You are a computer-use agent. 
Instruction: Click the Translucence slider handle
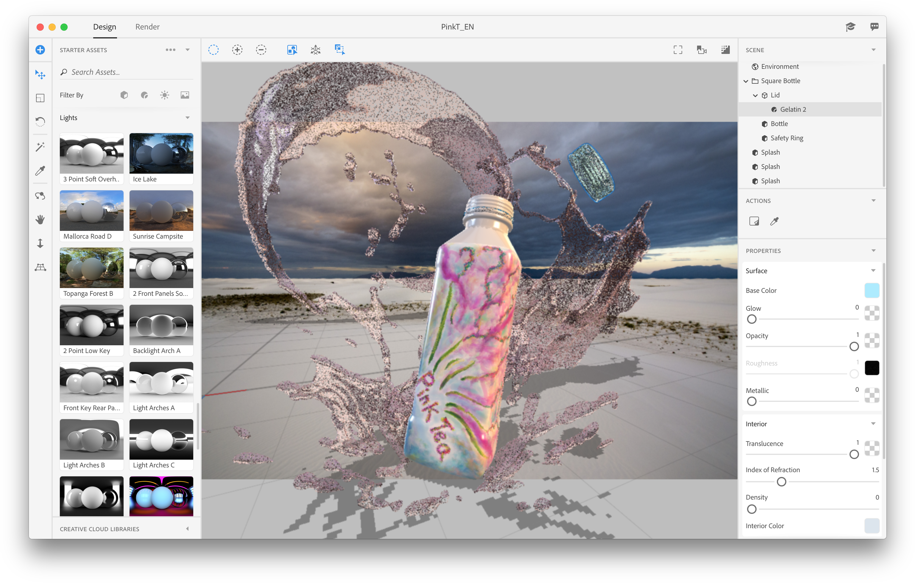pos(854,455)
